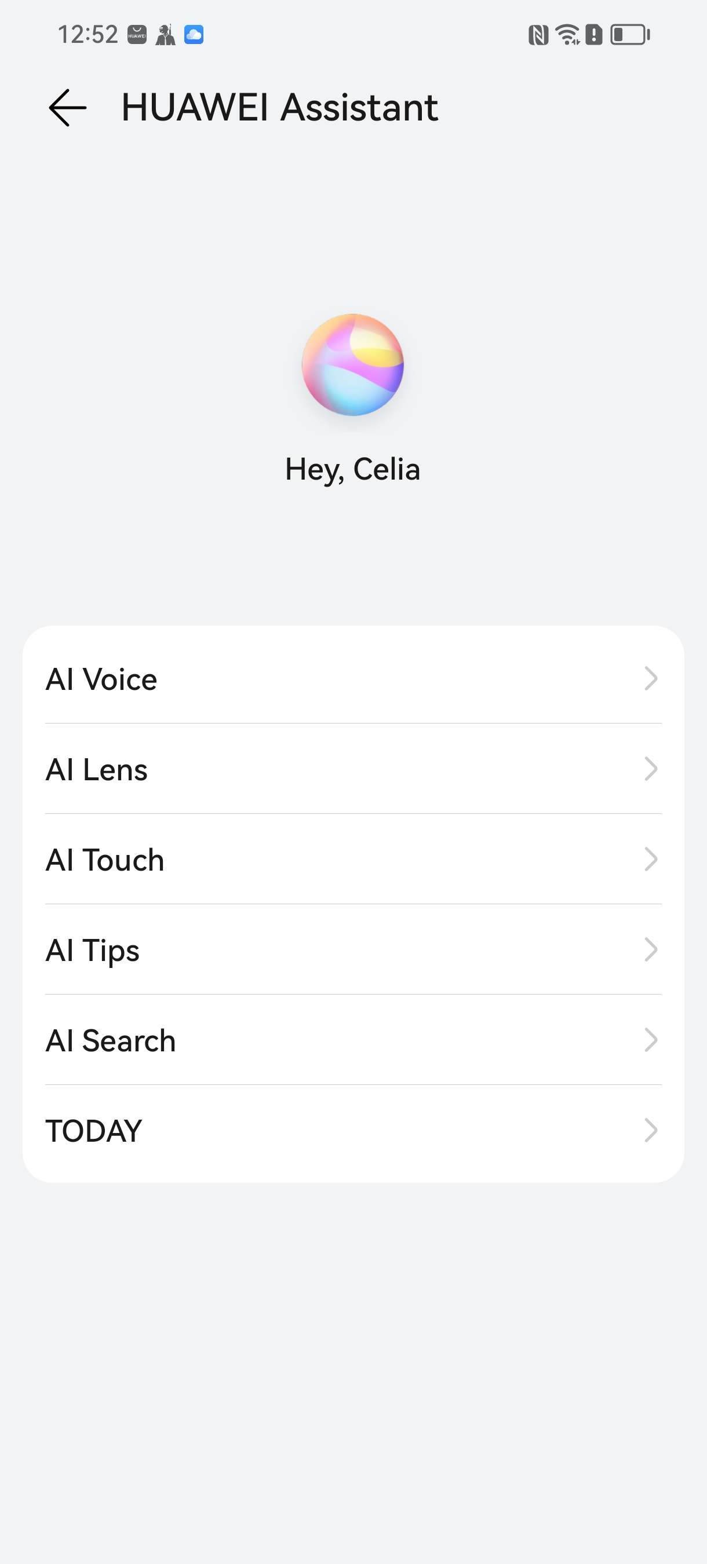The height and width of the screenshot is (1564, 707).
Task: Tap the blue cloud notification icon
Action: coord(194,35)
